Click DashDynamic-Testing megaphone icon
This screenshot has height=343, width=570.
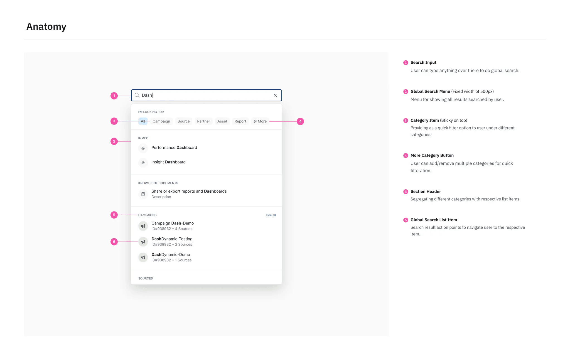[143, 242]
